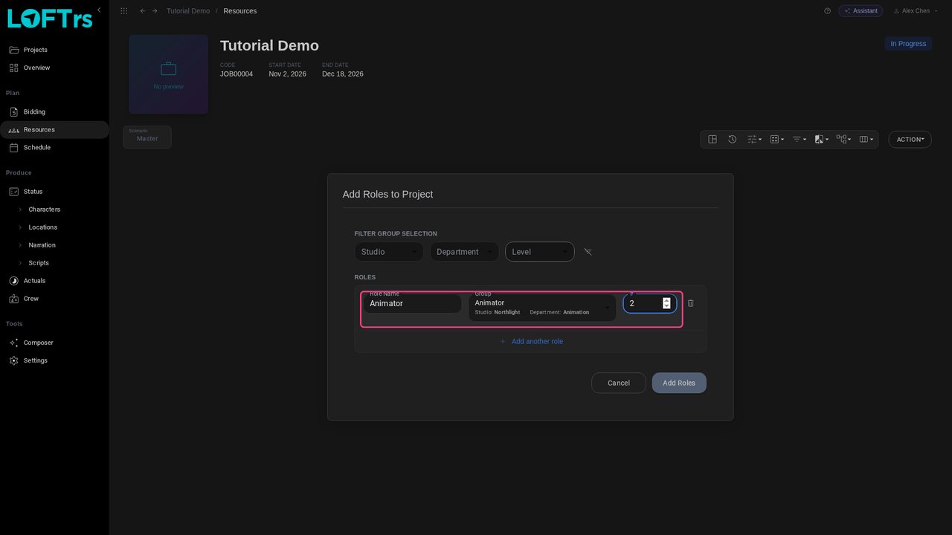Open the sliders settings dropdown in toolbar
The height and width of the screenshot is (535, 952).
(x=754, y=140)
